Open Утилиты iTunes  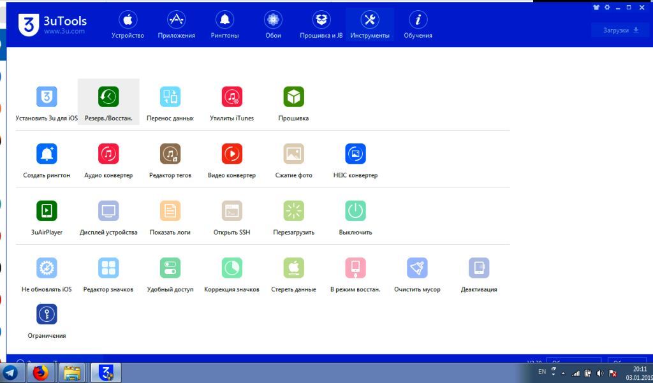click(x=231, y=104)
